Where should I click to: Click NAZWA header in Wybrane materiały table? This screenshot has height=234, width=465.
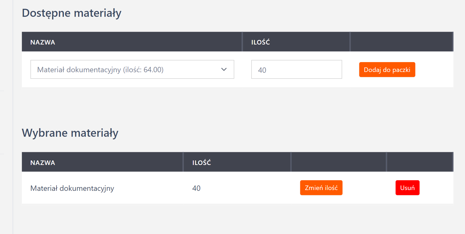43,163
